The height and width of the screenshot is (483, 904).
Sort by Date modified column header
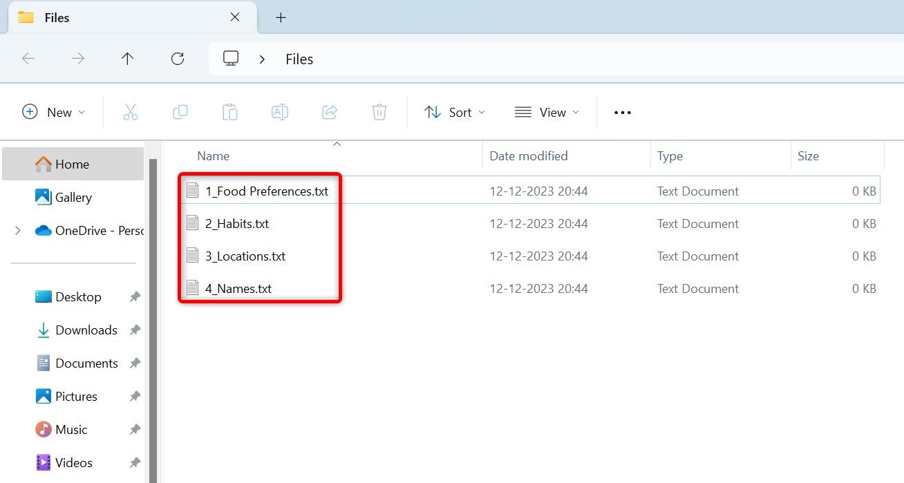(x=529, y=156)
